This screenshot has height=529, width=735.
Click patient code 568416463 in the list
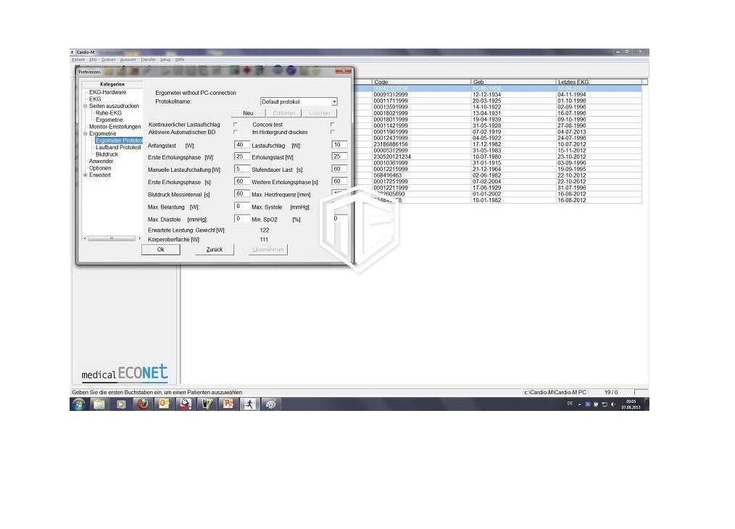388,175
